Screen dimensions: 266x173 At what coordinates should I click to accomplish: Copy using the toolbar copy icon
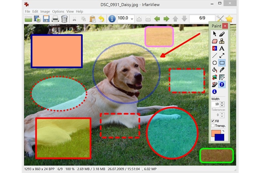pos(83,19)
